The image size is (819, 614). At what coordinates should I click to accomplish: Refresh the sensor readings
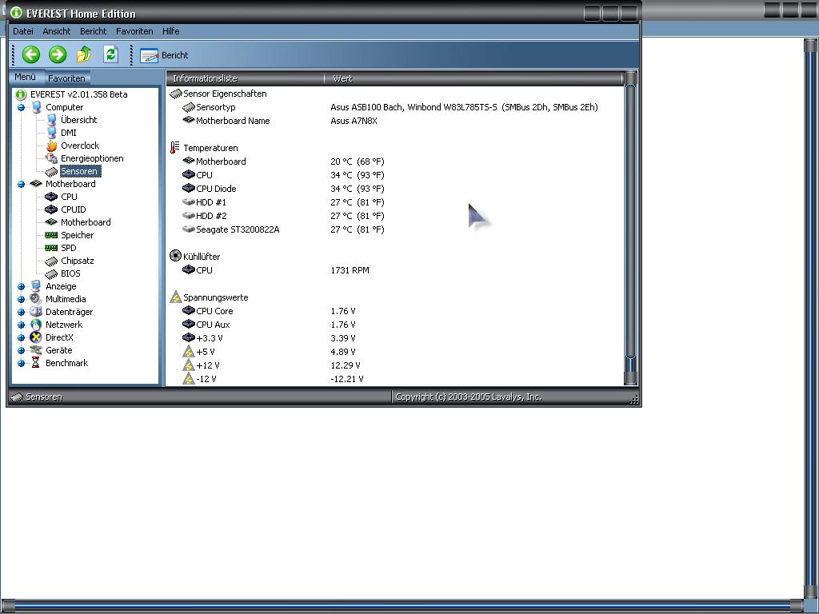point(110,54)
